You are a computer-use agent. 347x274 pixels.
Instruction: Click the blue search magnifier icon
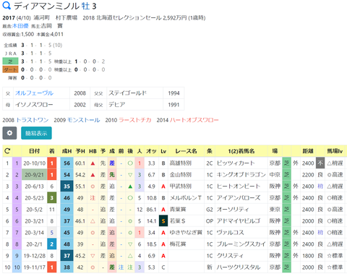coord(7,6)
